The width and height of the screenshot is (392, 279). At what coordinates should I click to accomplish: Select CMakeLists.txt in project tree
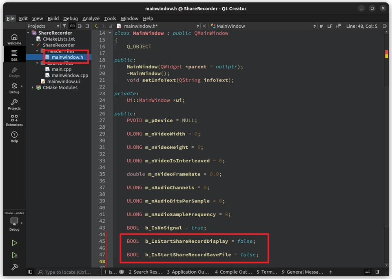click(59, 39)
